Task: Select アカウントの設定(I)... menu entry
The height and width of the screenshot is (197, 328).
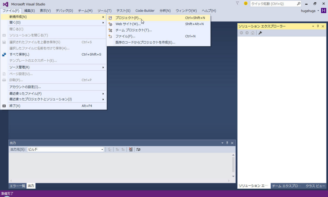Action: coord(53,87)
